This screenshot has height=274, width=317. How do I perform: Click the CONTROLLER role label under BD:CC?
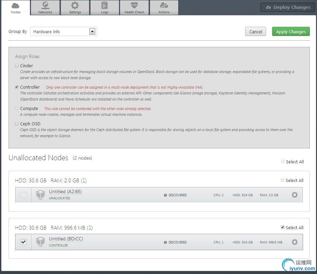point(59,245)
